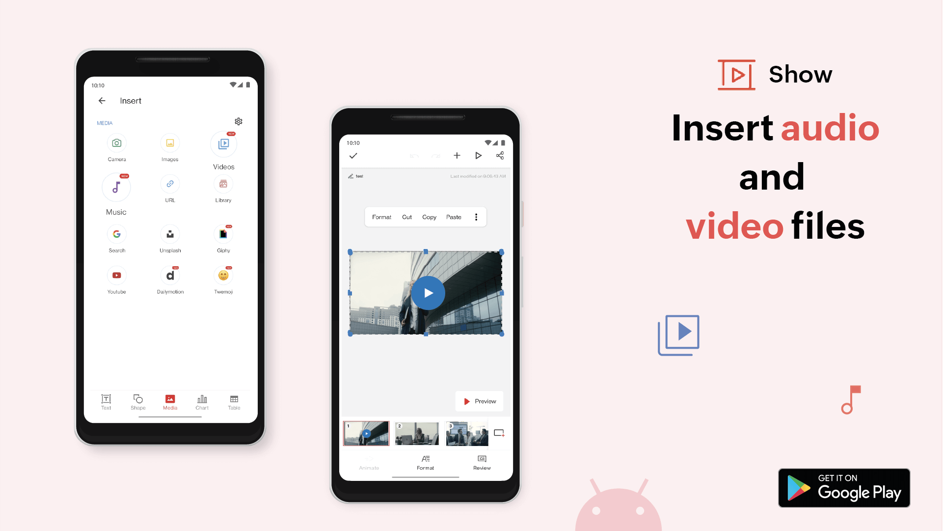Switch to the Review tab
Screen dimensions: 943x531
[481, 462]
